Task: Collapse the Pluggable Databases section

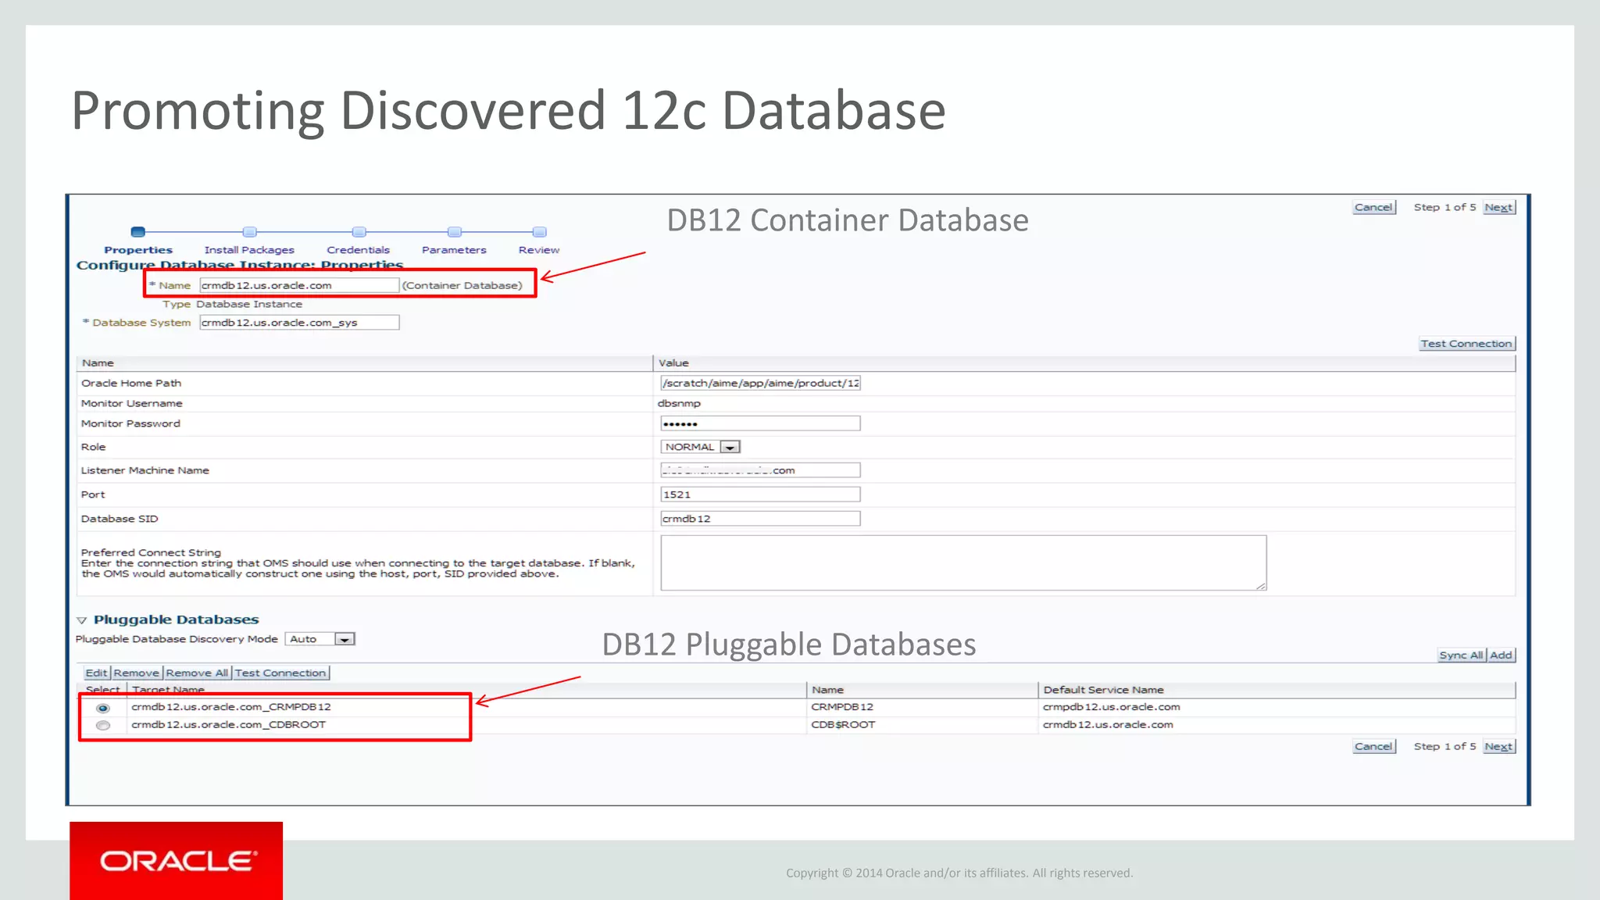Action: pos(81,620)
